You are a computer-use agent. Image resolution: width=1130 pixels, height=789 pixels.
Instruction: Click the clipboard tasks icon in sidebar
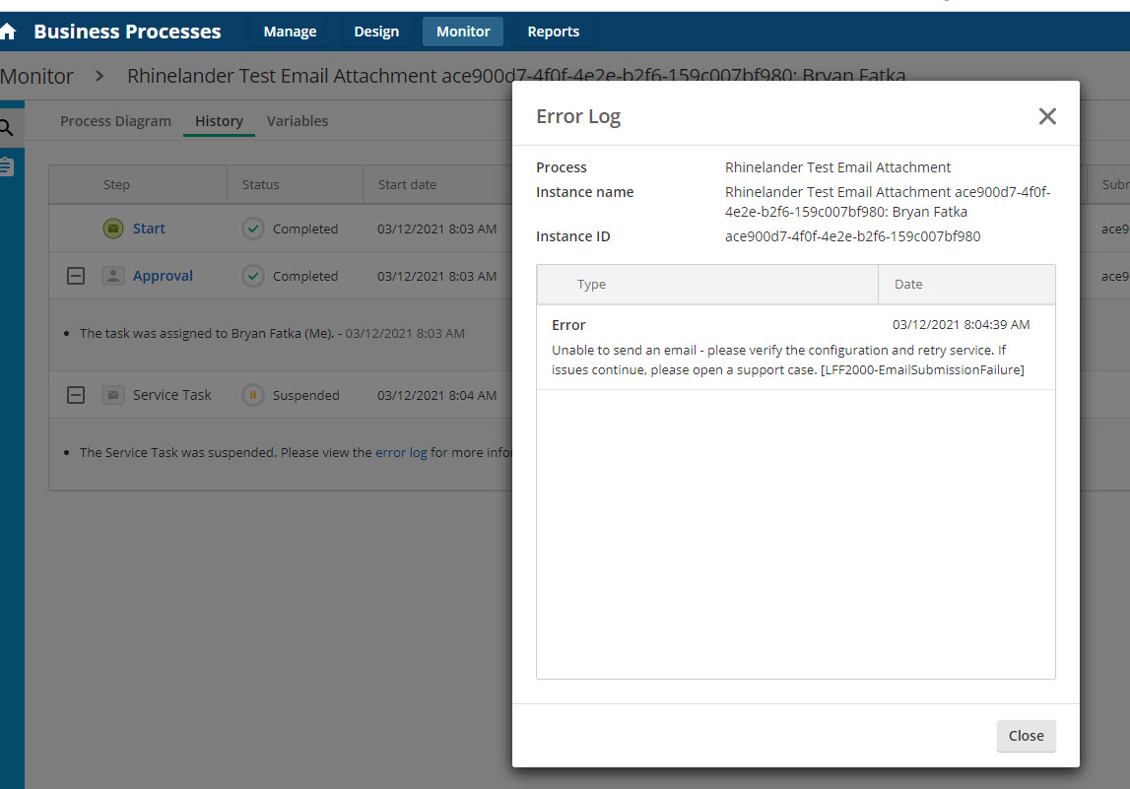click(6, 165)
